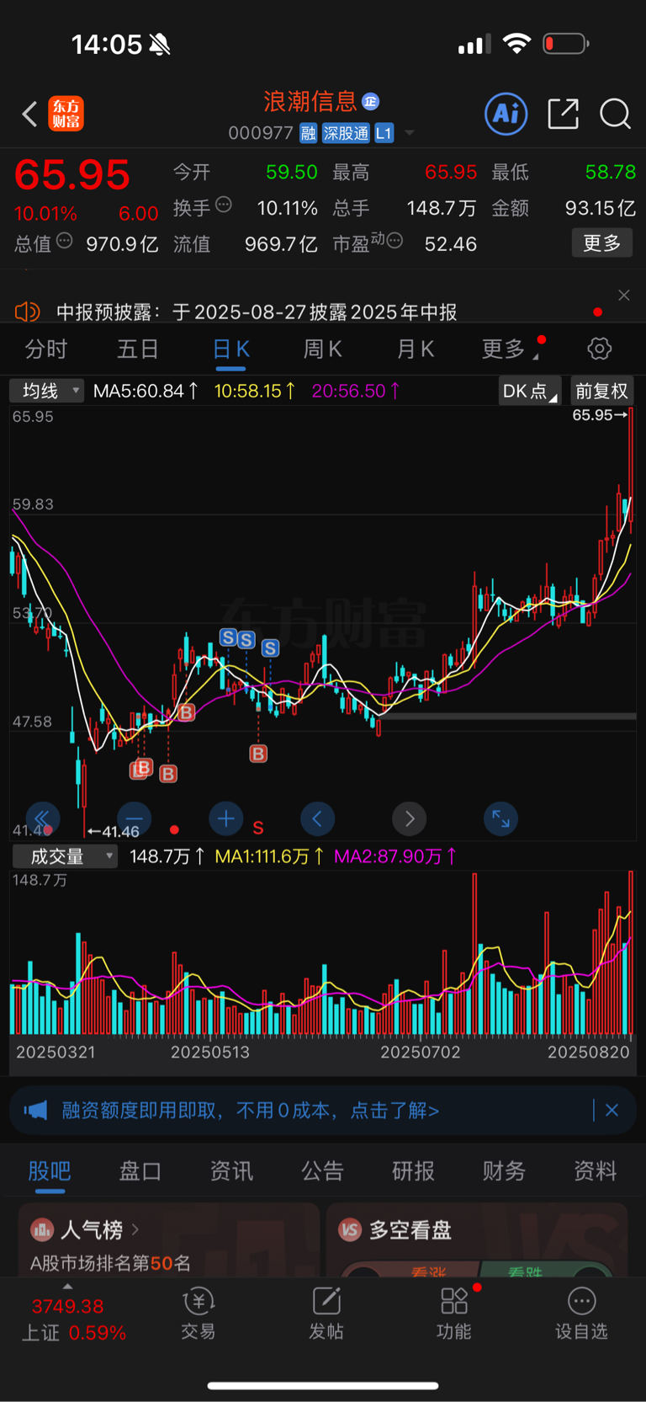
Task: Shift chart left with arrow button
Action: [317, 818]
